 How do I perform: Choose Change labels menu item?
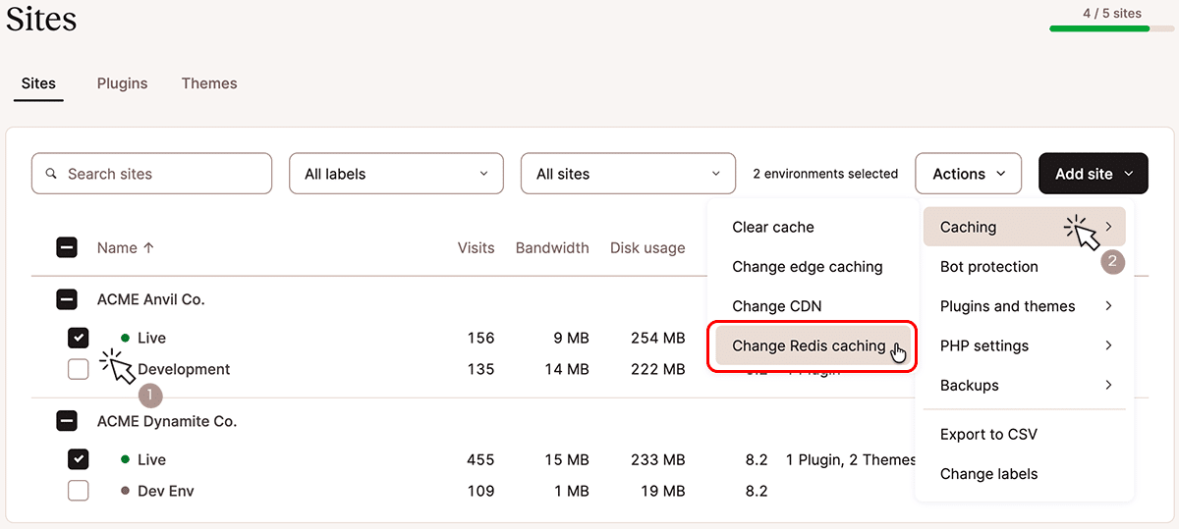pyautogui.click(x=989, y=474)
